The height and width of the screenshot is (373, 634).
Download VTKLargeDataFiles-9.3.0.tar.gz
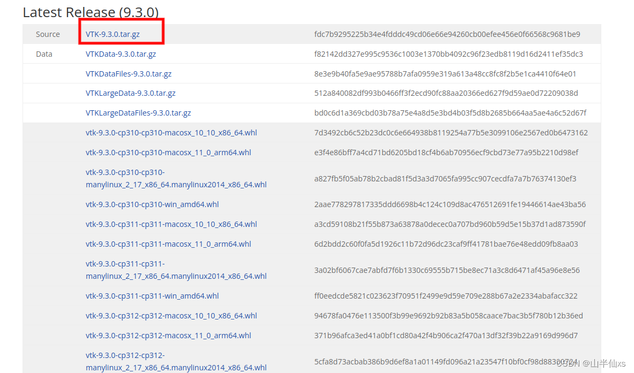point(138,113)
